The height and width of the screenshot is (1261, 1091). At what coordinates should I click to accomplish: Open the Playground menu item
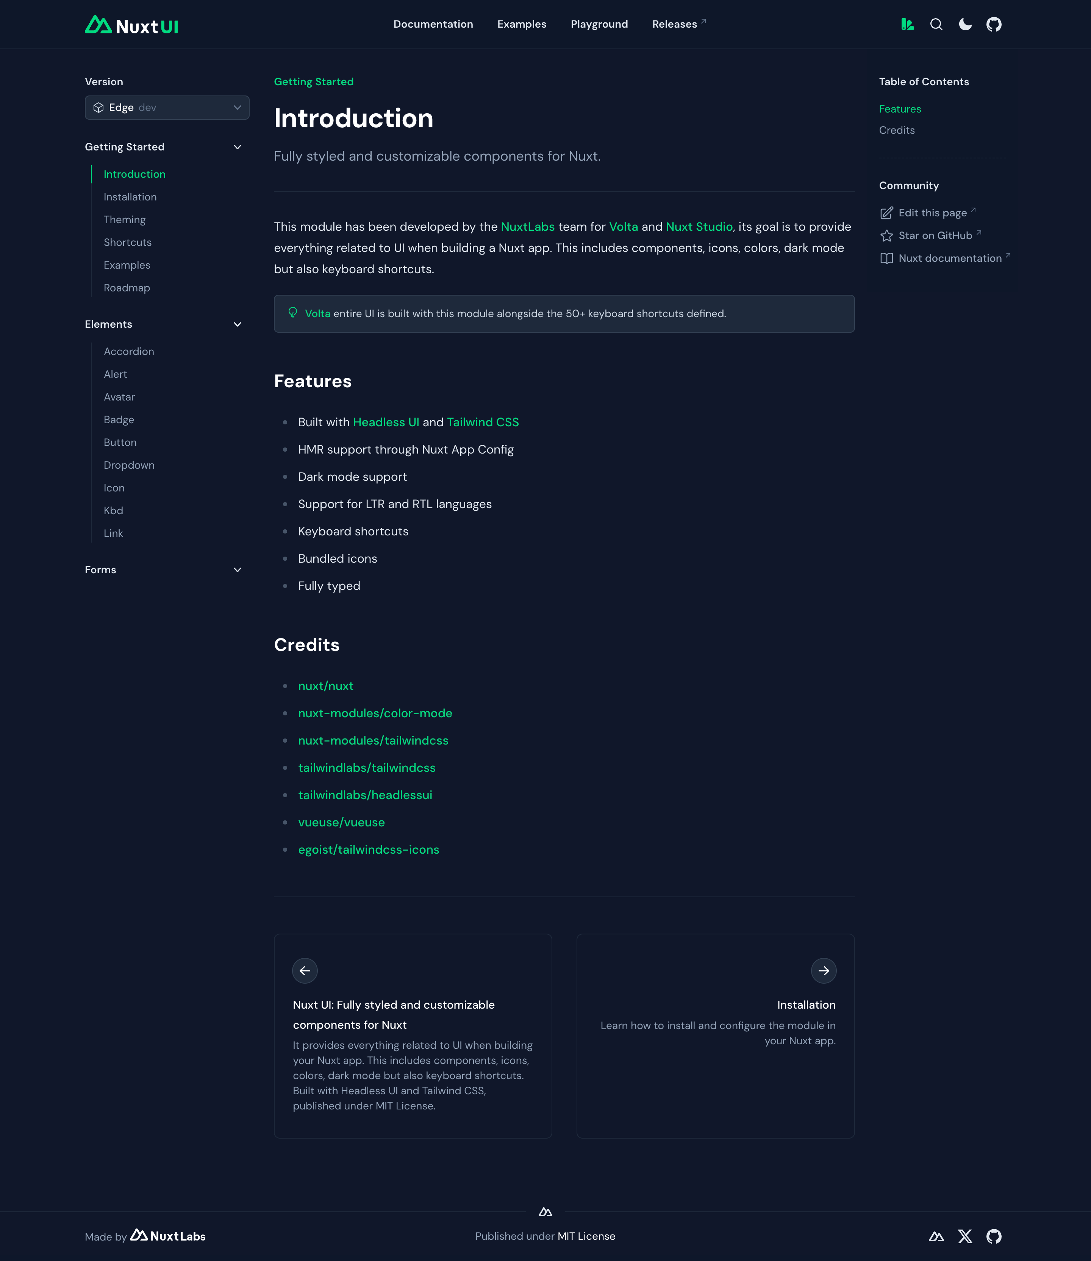599,24
